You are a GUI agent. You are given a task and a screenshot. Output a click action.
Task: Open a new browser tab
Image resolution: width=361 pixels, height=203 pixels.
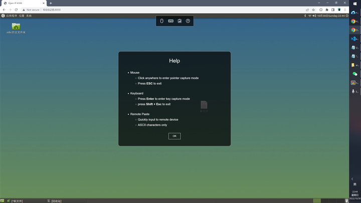tap(51, 3)
